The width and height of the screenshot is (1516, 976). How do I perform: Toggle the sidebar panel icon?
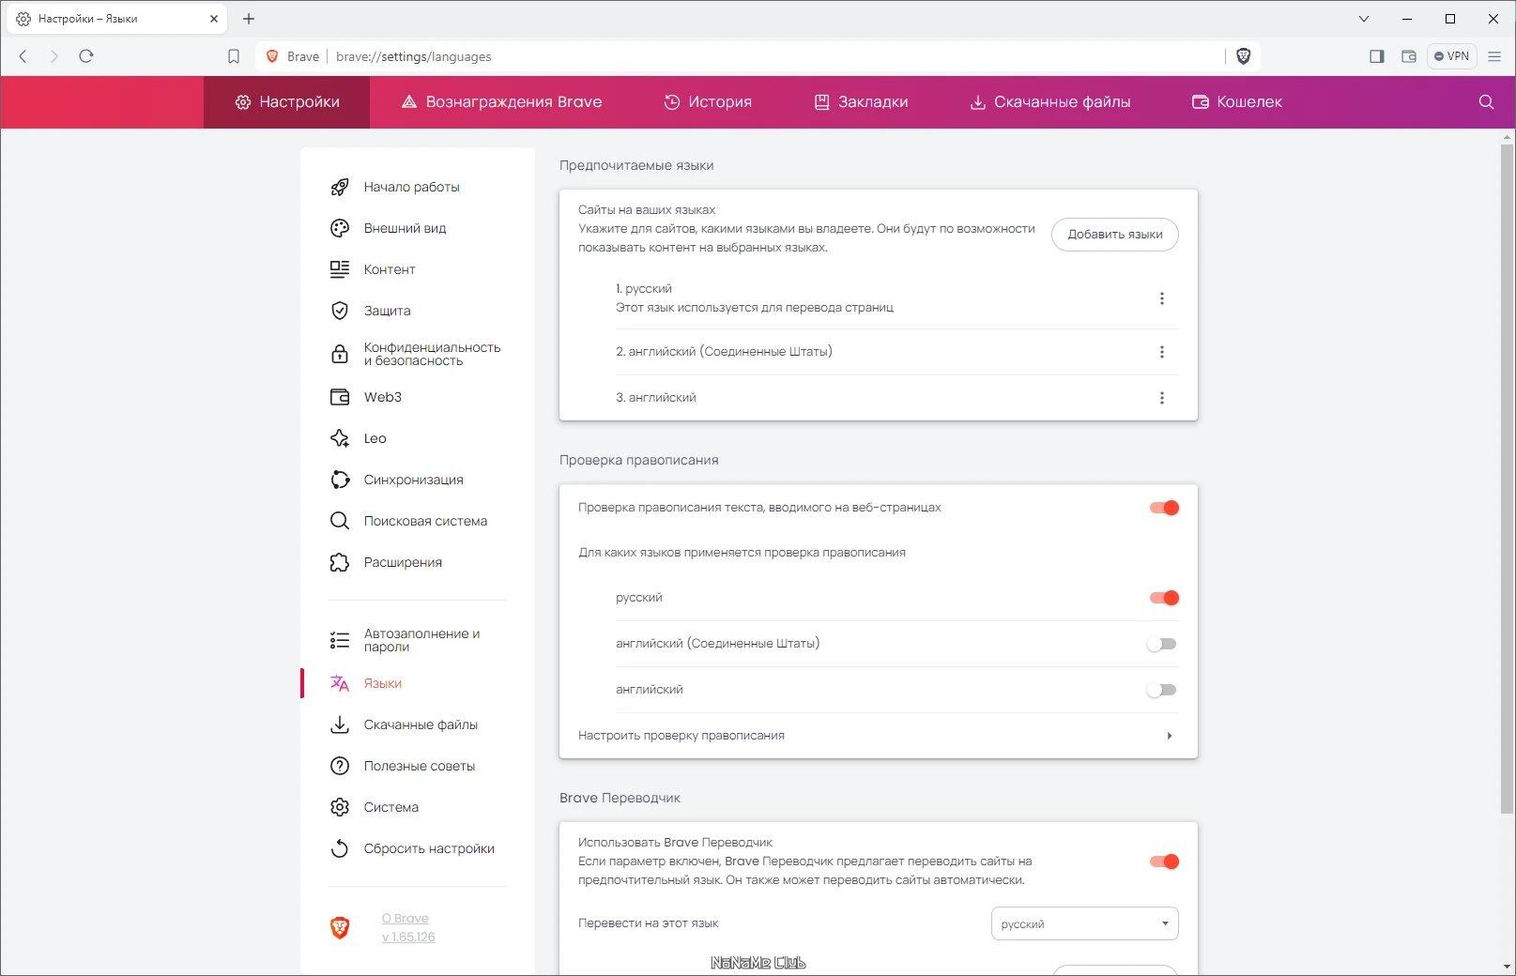click(1377, 56)
